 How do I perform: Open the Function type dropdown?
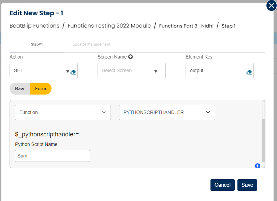pos(63,112)
